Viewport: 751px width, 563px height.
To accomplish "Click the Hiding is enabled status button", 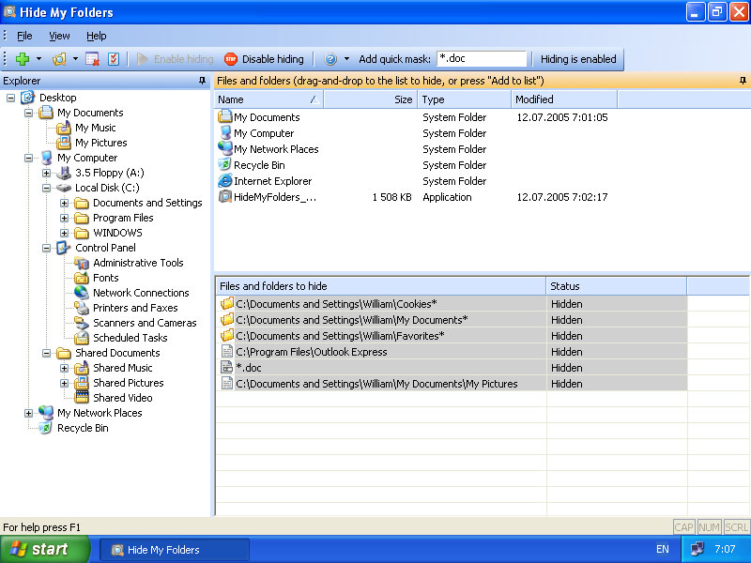I will 578,59.
